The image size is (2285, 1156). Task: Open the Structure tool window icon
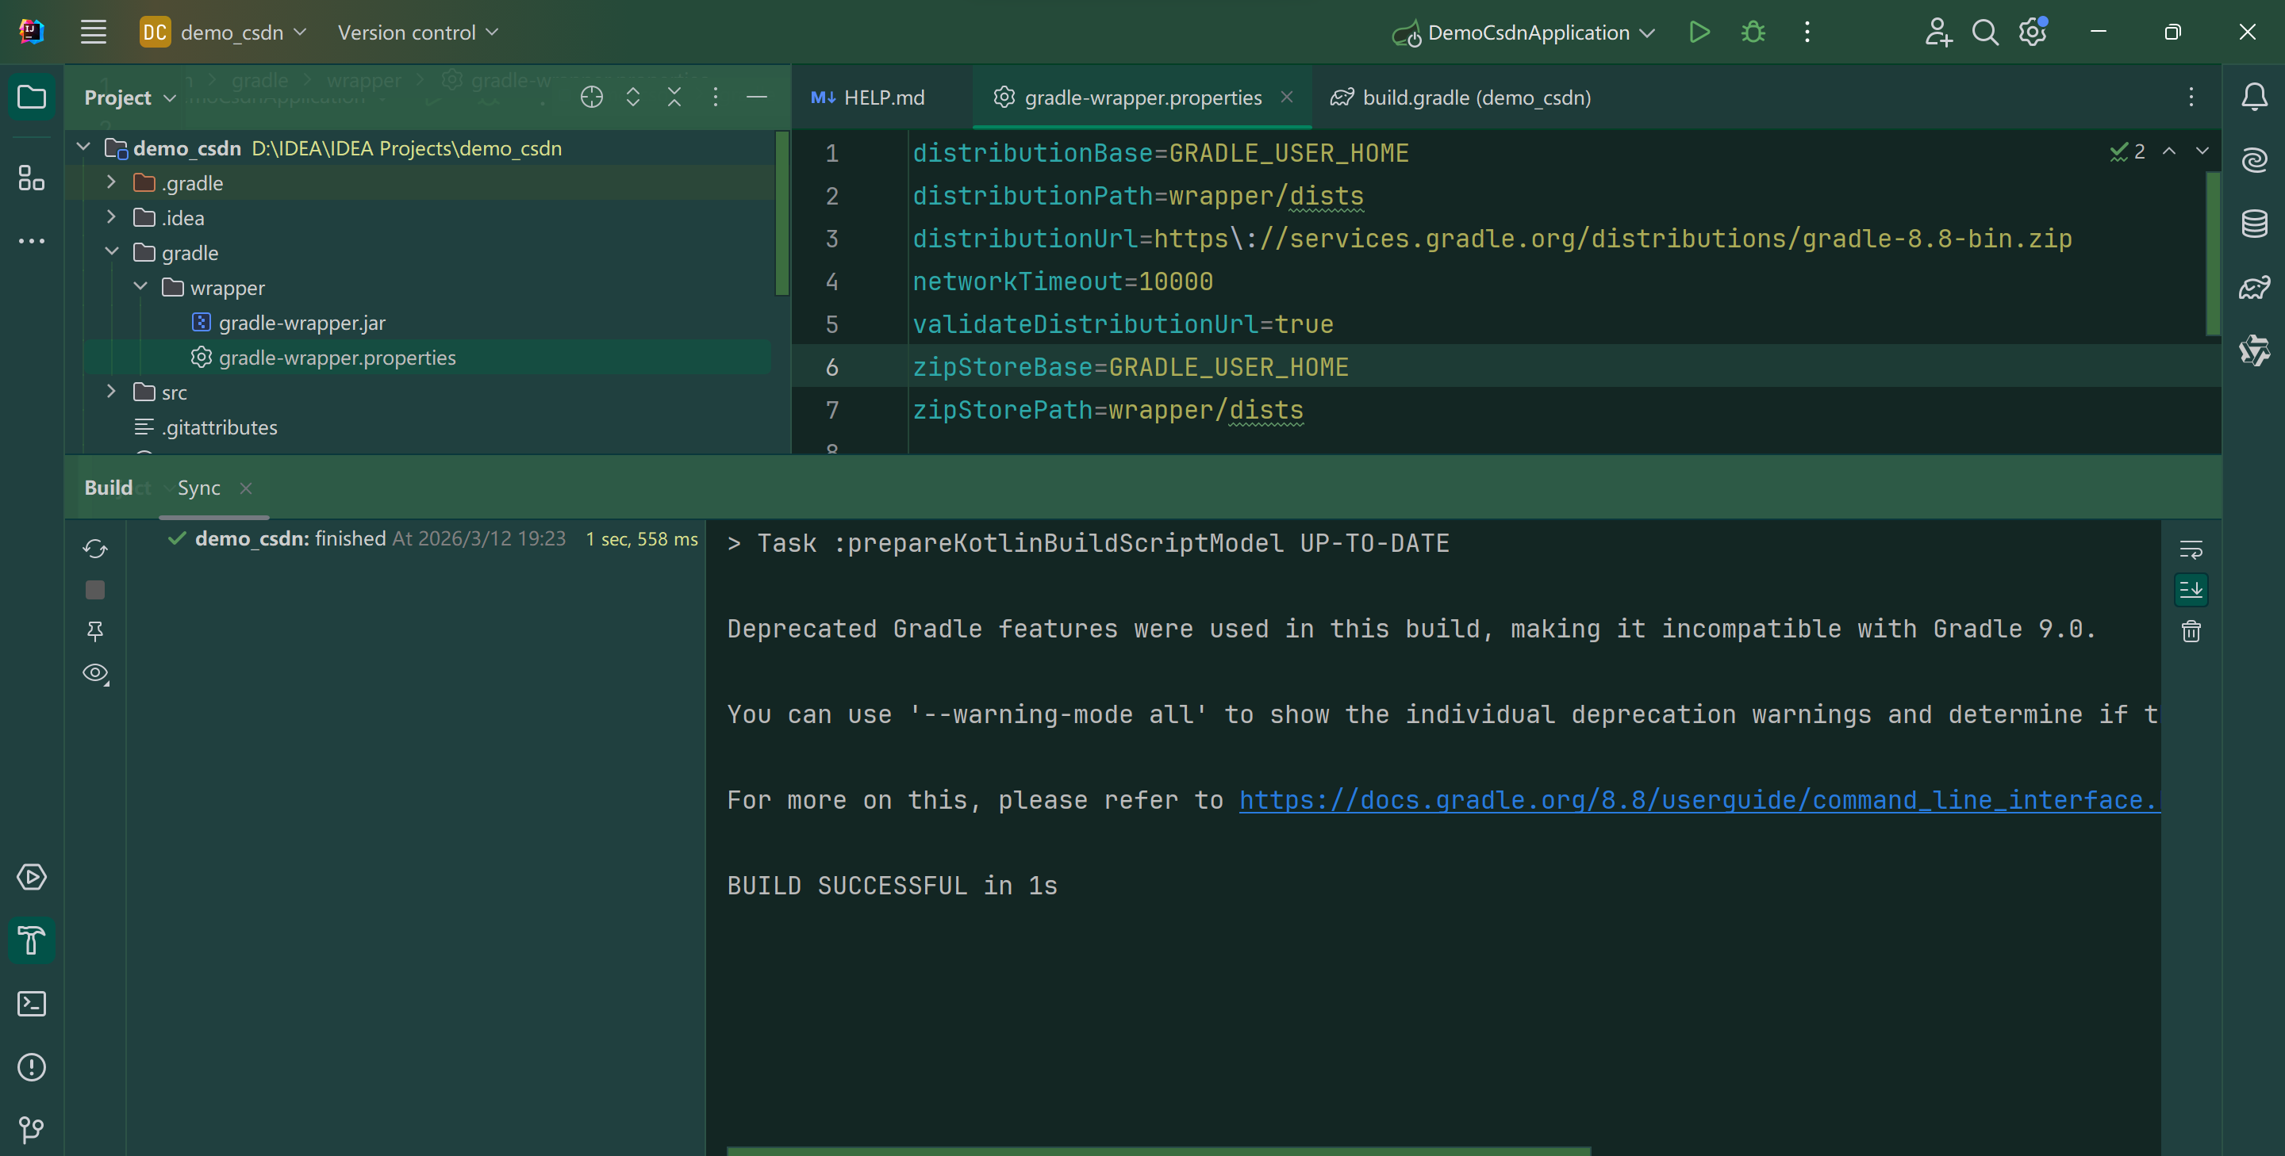tap(31, 178)
